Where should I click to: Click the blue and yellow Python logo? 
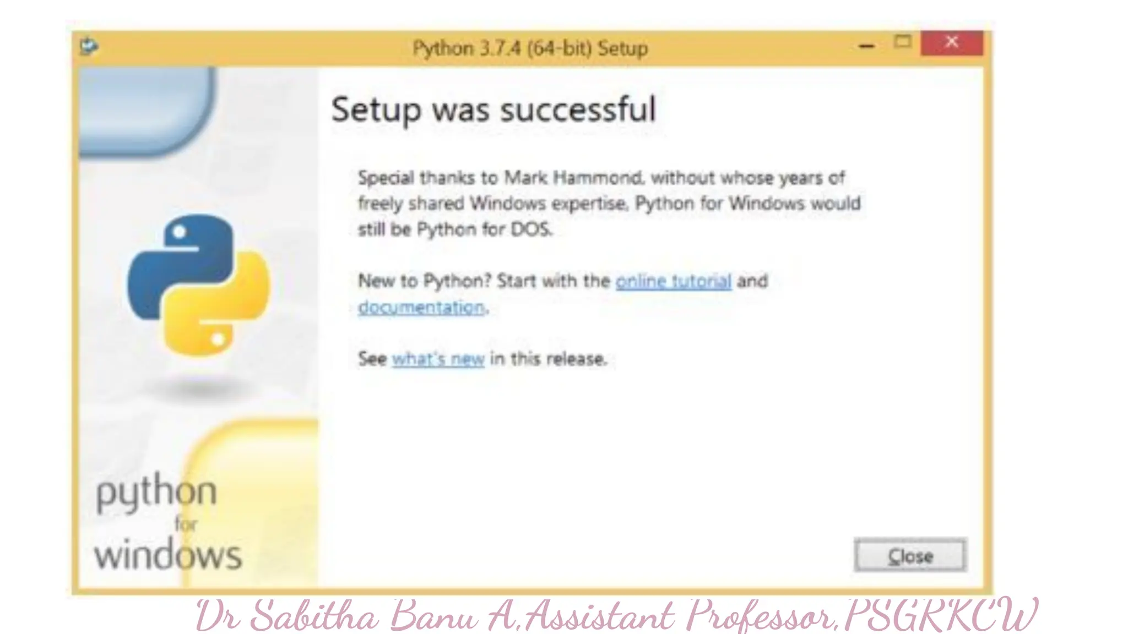198,285
